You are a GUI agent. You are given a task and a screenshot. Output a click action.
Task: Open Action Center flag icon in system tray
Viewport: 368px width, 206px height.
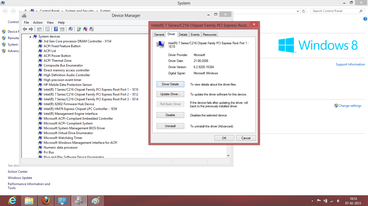pyautogui.click(x=319, y=201)
